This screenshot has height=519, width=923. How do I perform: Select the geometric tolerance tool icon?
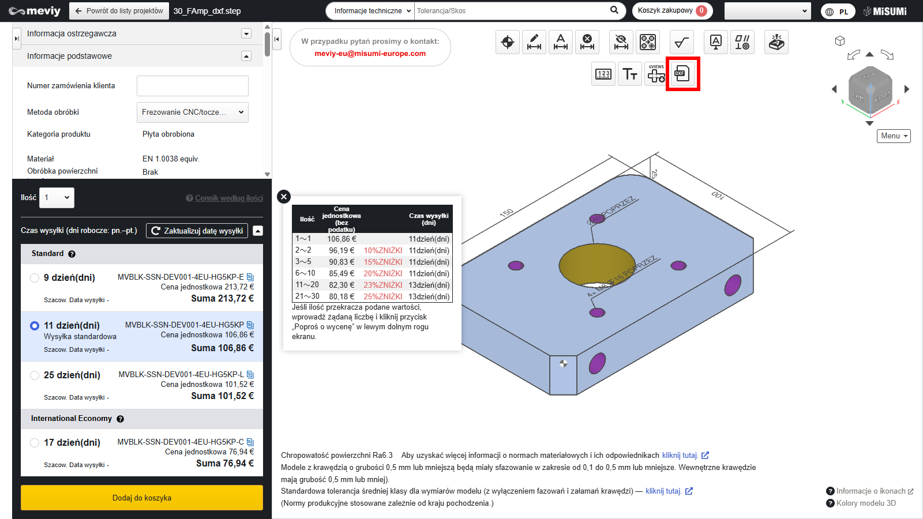point(742,42)
